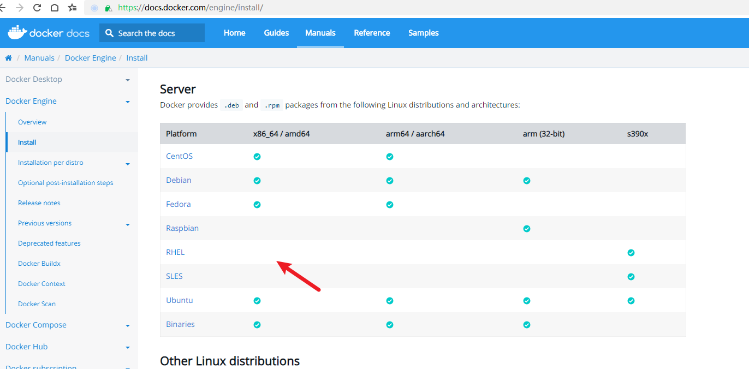
Task: Click the Docker whale docs logo
Action: coord(49,33)
